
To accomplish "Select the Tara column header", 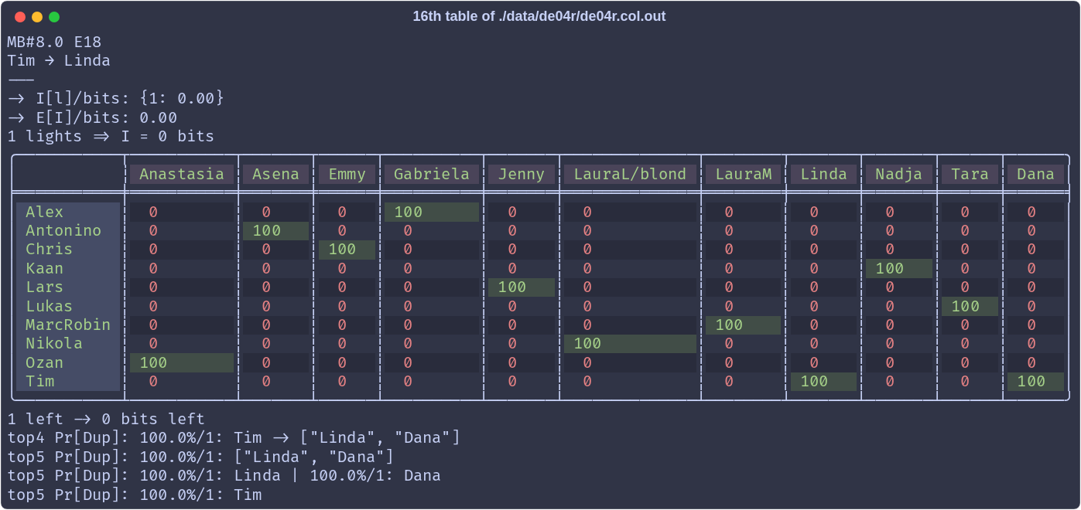I will pos(970,174).
